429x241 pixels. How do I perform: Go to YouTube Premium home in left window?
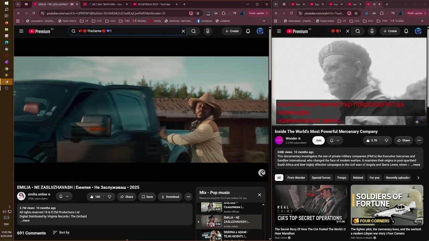(x=40, y=31)
